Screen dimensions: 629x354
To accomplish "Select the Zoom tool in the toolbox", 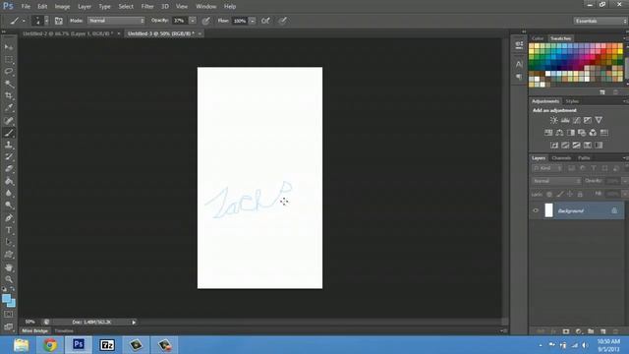I will click(x=9, y=279).
